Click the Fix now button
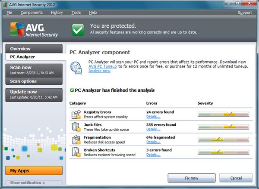Image resolution: width=259 pixels, height=189 pixels. click(x=192, y=178)
